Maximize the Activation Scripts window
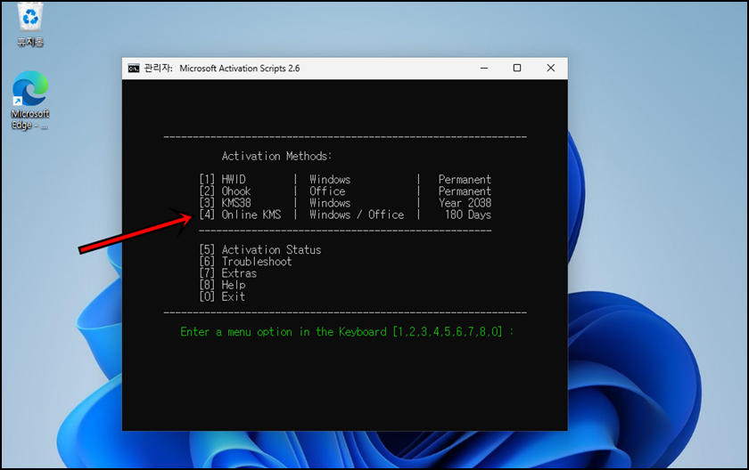Viewport: 749px width, 470px height. 517,69
